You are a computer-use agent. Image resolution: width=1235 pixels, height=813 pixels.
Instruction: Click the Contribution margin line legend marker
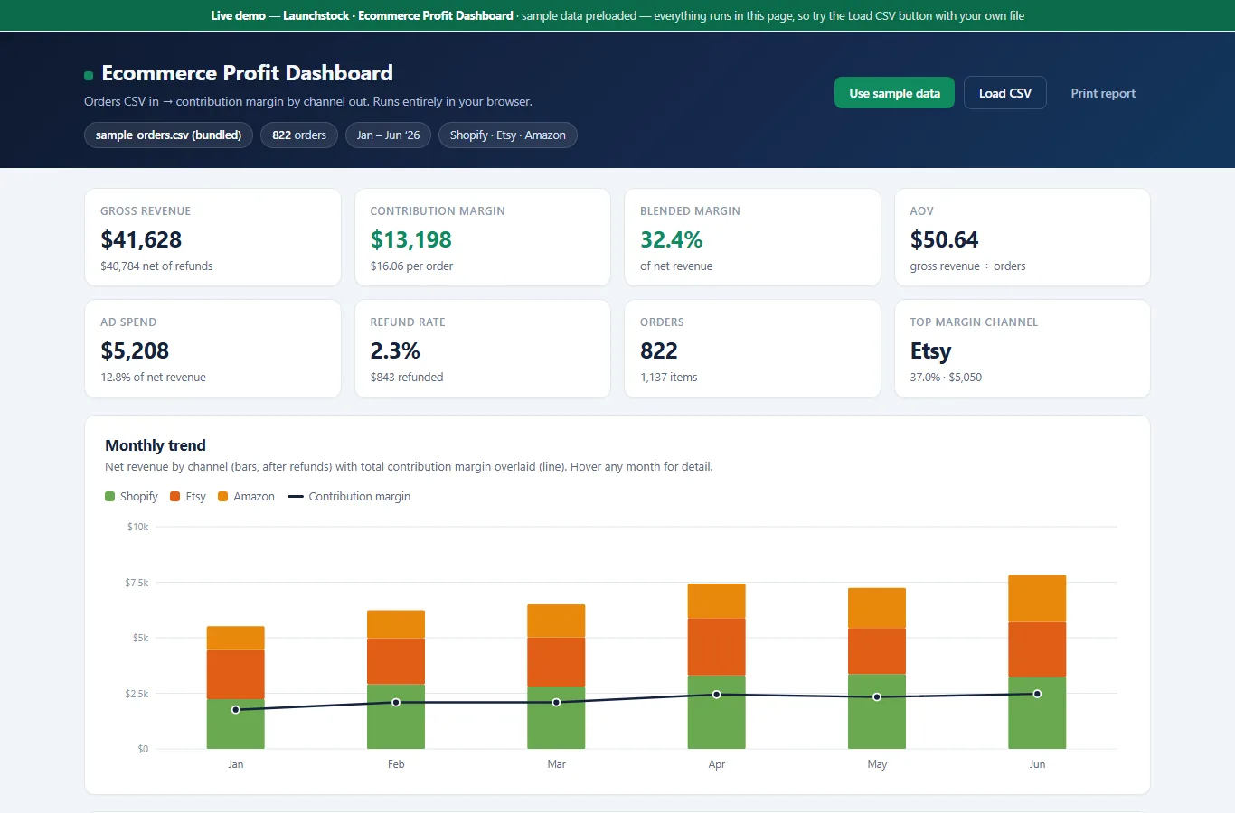(x=295, y=497)
